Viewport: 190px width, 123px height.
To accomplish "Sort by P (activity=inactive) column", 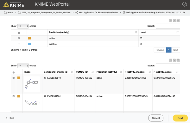I will [x=150, y=72].
